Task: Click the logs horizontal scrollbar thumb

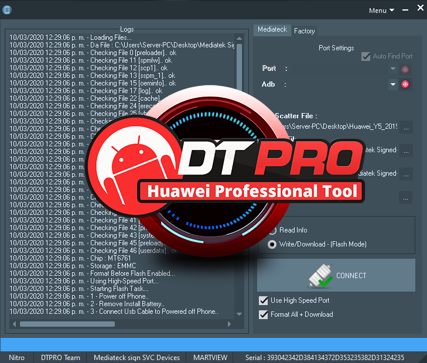Action: coord(59,324)
